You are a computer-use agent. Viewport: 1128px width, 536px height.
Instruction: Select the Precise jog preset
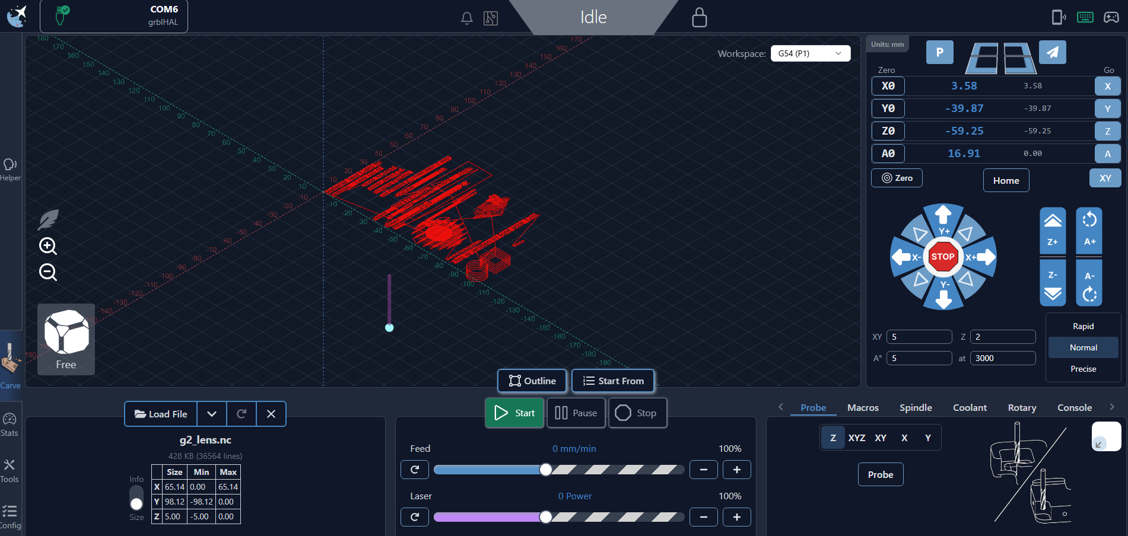coord(1083,369)
